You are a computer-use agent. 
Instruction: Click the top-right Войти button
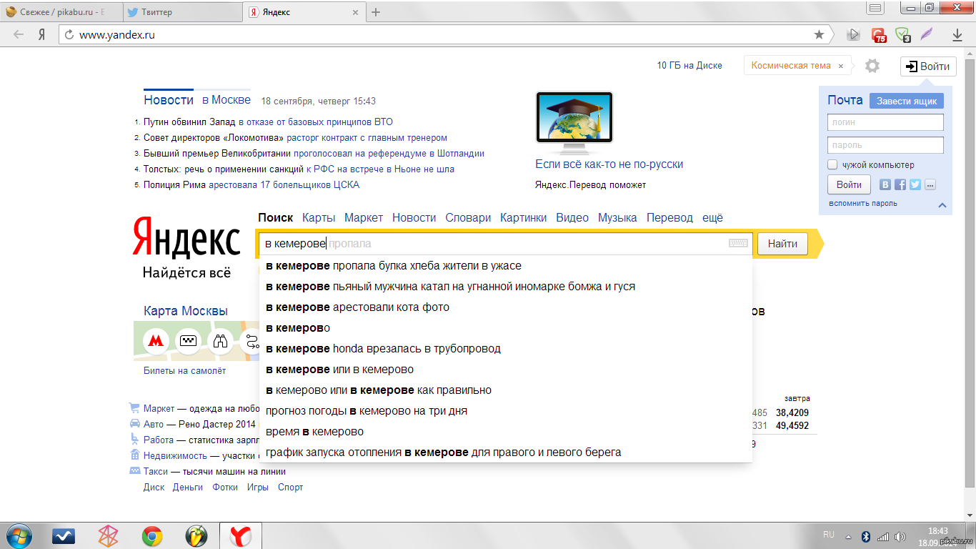click(x=927, y=66)
